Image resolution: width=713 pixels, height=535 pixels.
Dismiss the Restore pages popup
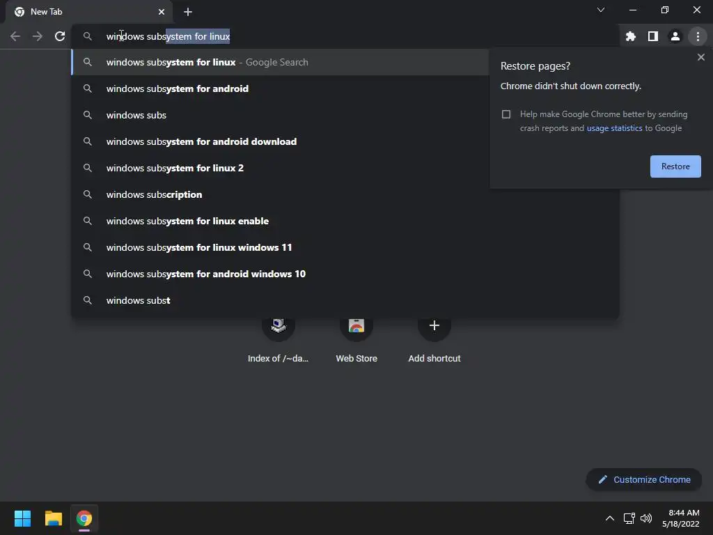[701, 57]
